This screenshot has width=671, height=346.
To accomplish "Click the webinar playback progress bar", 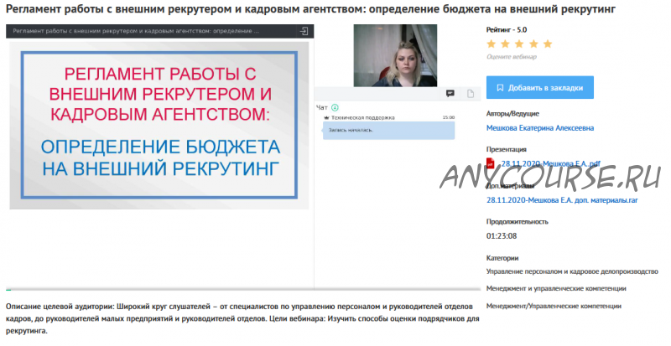I will click(x=159, y=288).
